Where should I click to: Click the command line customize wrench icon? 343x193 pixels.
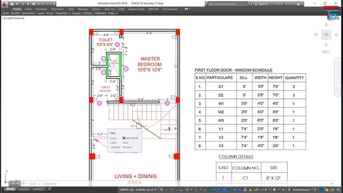[18, 183]
